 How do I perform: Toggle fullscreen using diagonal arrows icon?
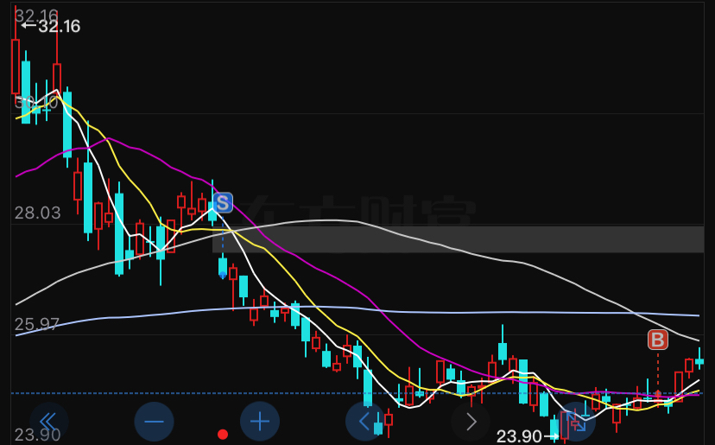576,422
